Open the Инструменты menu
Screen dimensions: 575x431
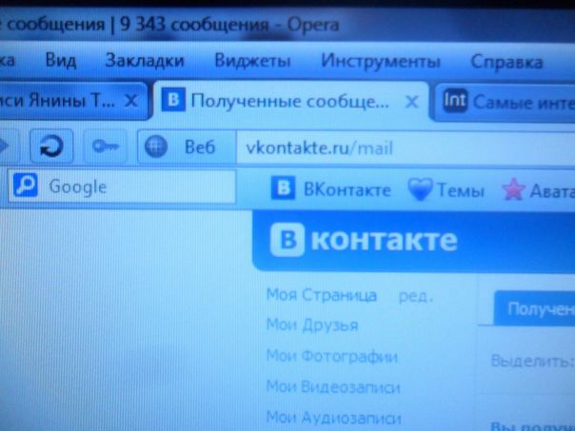381,61
